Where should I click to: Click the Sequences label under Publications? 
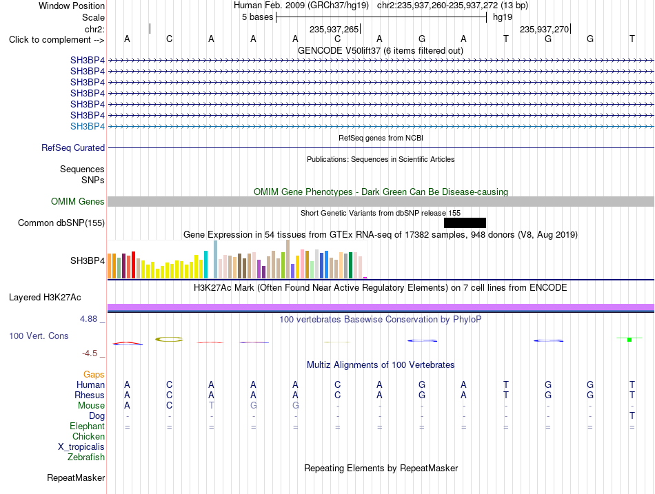(x=82, y=169)
